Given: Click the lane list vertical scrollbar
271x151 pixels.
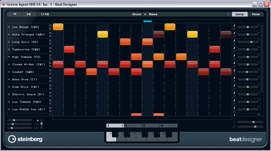Looking at the screenshot, I should click(x=262, y=59).
